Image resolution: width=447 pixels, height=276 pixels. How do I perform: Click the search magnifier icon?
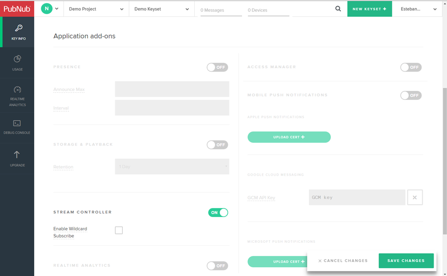(x=338, y=8)
